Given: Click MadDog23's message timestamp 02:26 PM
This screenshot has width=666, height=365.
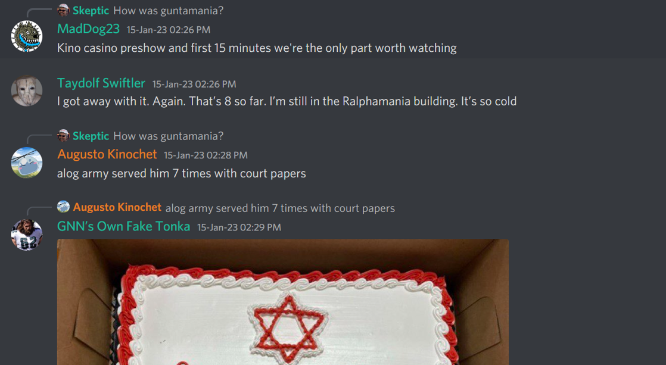Looking at the screenshot, I should [168, 30].
